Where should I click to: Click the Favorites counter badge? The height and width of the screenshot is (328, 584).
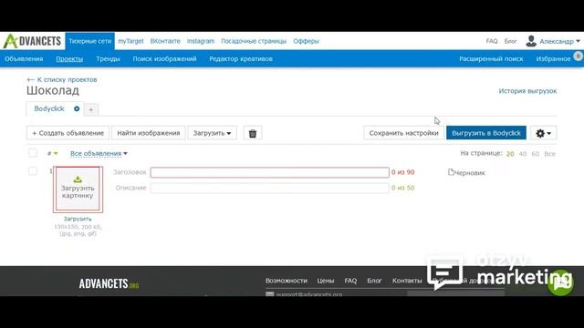point(578,56)
